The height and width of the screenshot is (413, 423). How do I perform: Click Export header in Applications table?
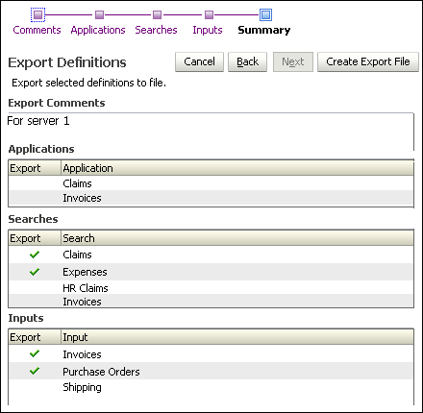[x=35, y=168]
